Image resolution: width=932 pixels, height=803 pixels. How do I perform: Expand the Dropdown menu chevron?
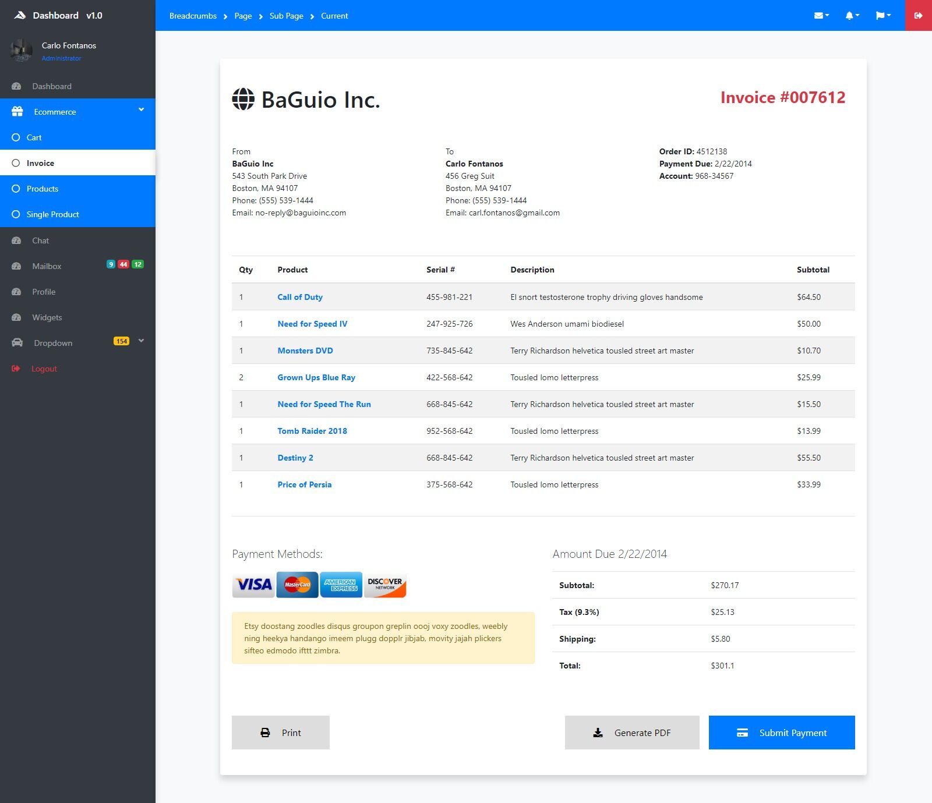point(141,341)
